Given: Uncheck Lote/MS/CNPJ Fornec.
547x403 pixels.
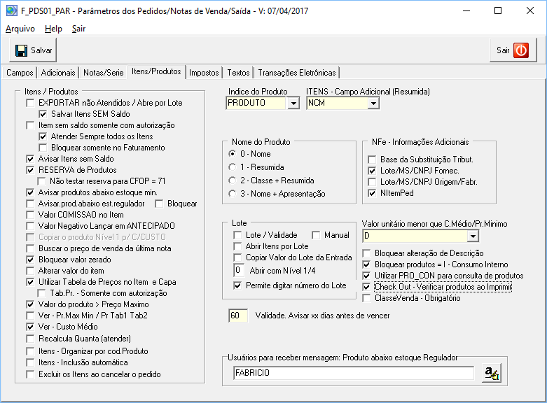Looking at the screenshot, I should point(372,171).
